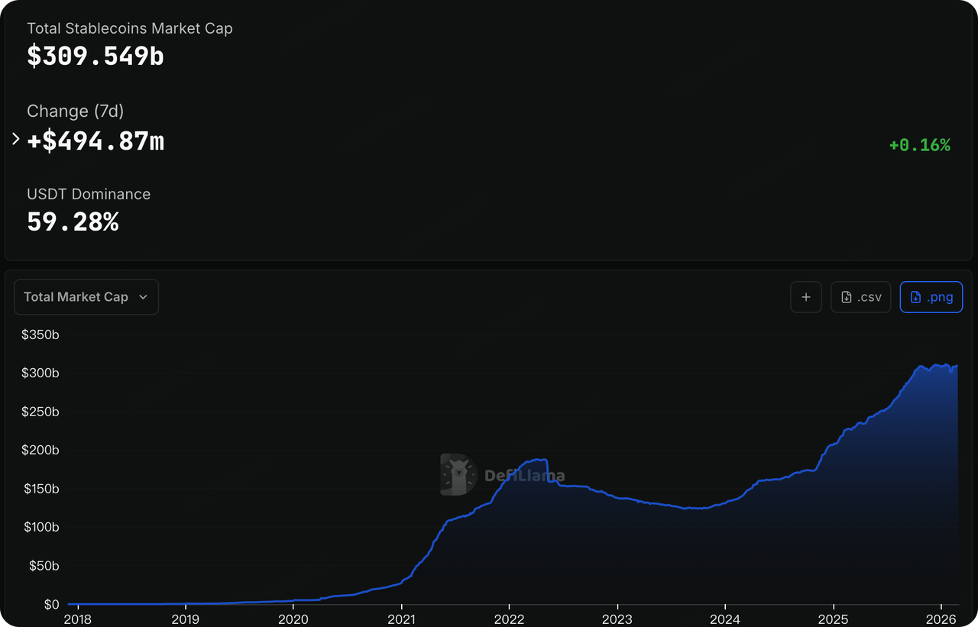
Task: Click the green +0.16% percentage
Action: coord(919,145)
